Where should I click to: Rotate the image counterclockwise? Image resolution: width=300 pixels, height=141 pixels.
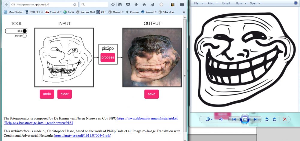[267, 119]
